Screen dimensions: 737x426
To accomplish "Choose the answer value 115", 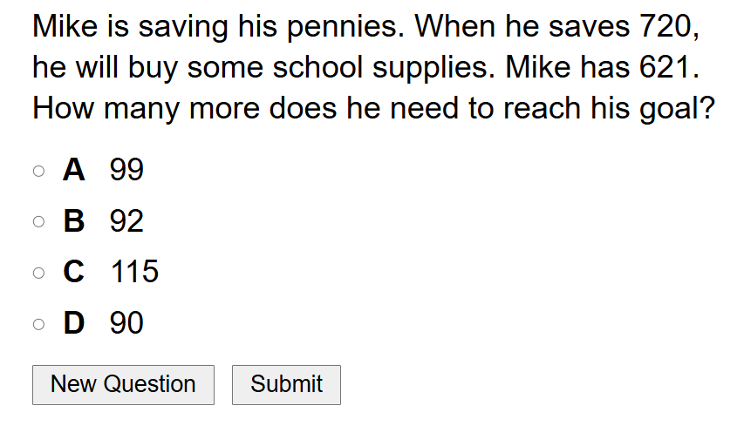I will [134, 272].
